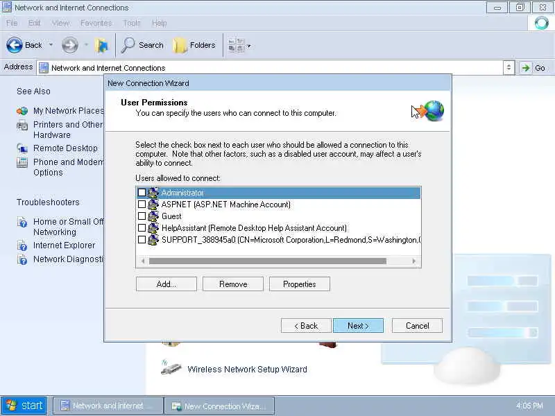The width and height of the screenshot is (555, 416).
Task: Click the user list scroll left arrow
Action: 143,261
